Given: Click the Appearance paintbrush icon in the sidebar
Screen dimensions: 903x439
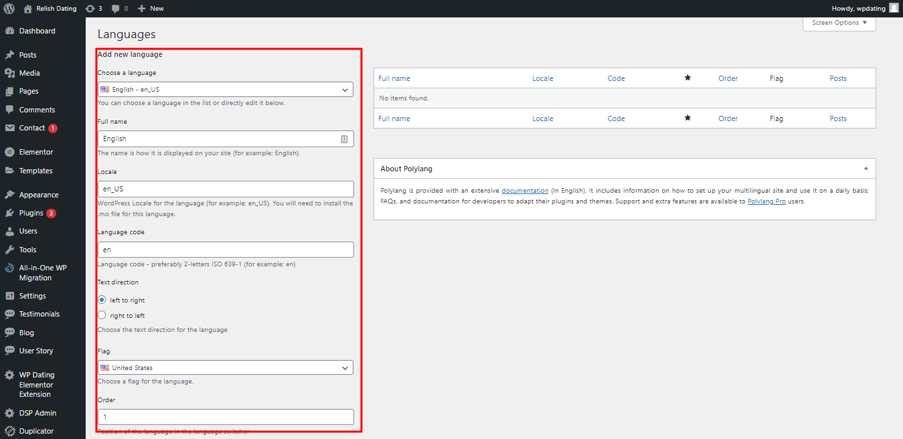Looking at the screenshot, I should pos(9,195).
